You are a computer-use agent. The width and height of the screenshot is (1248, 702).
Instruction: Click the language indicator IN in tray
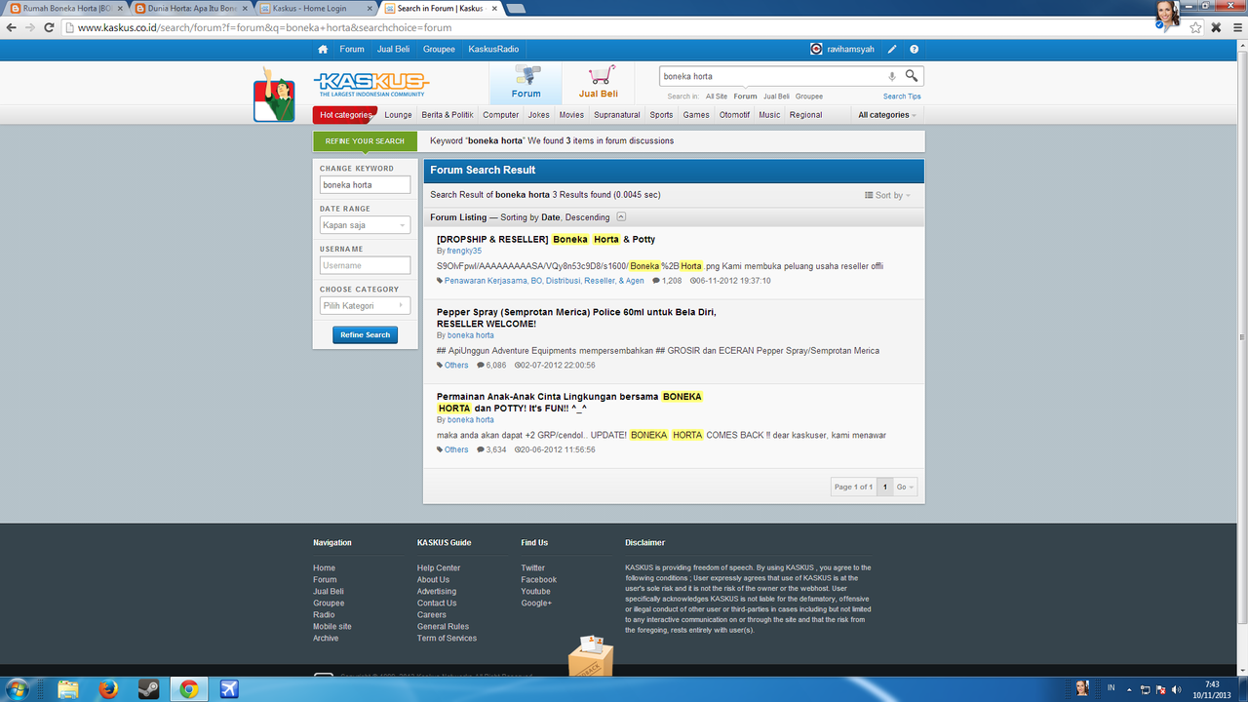(1110, 688)
